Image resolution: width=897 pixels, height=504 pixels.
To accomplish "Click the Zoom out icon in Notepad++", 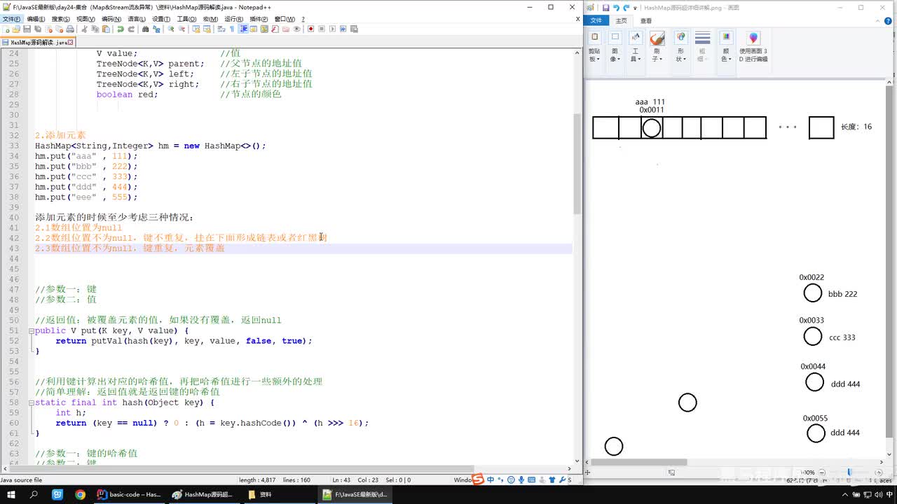I will pyautogui.click(x=181, y=29).
